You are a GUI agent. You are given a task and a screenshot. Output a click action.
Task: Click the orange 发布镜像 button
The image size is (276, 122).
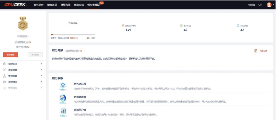[x=10, y=55]
